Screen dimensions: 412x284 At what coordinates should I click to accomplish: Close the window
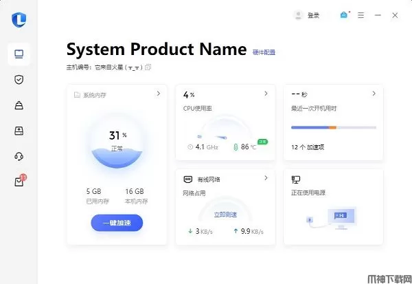coord(395,15)
